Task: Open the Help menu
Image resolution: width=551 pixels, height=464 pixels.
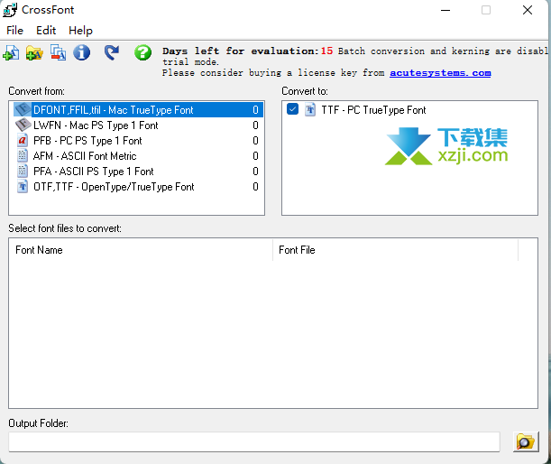Action: pos(80,31)
